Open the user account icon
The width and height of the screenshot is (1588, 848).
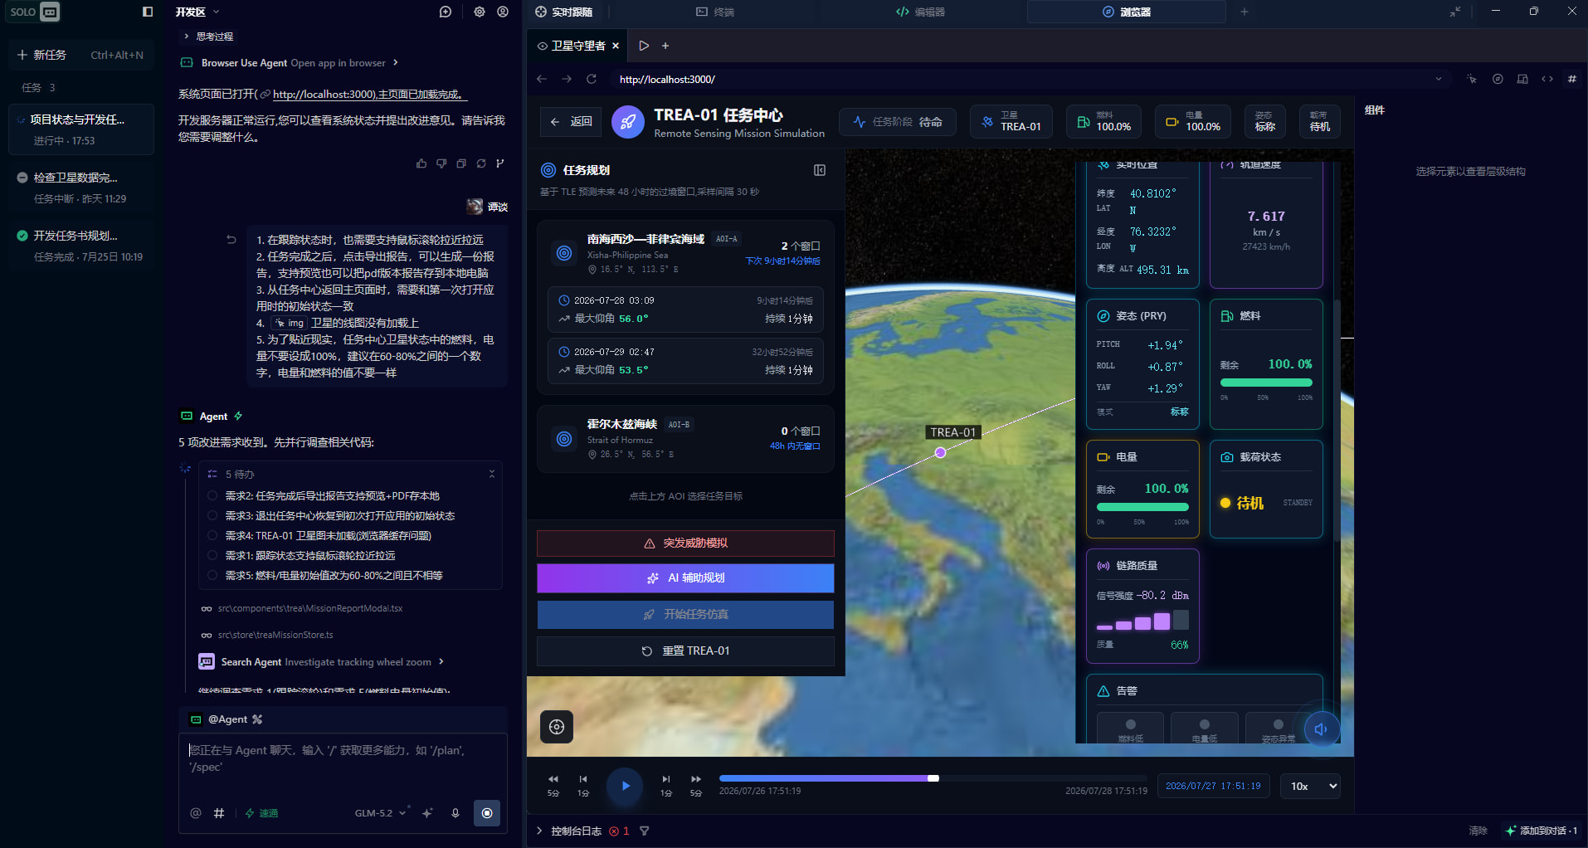click(x=503, y=12)
